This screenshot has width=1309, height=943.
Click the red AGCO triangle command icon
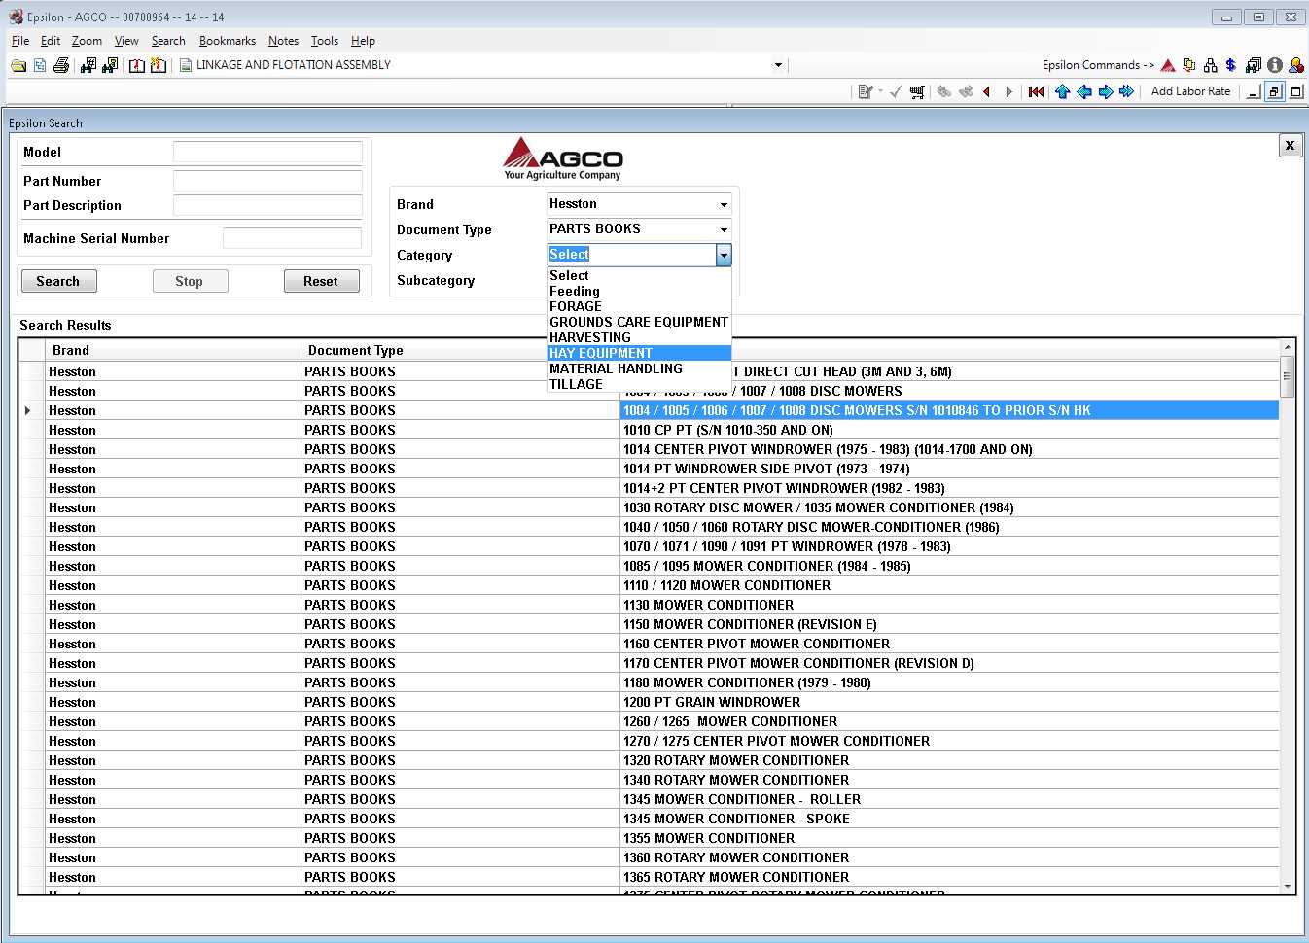1168,65
